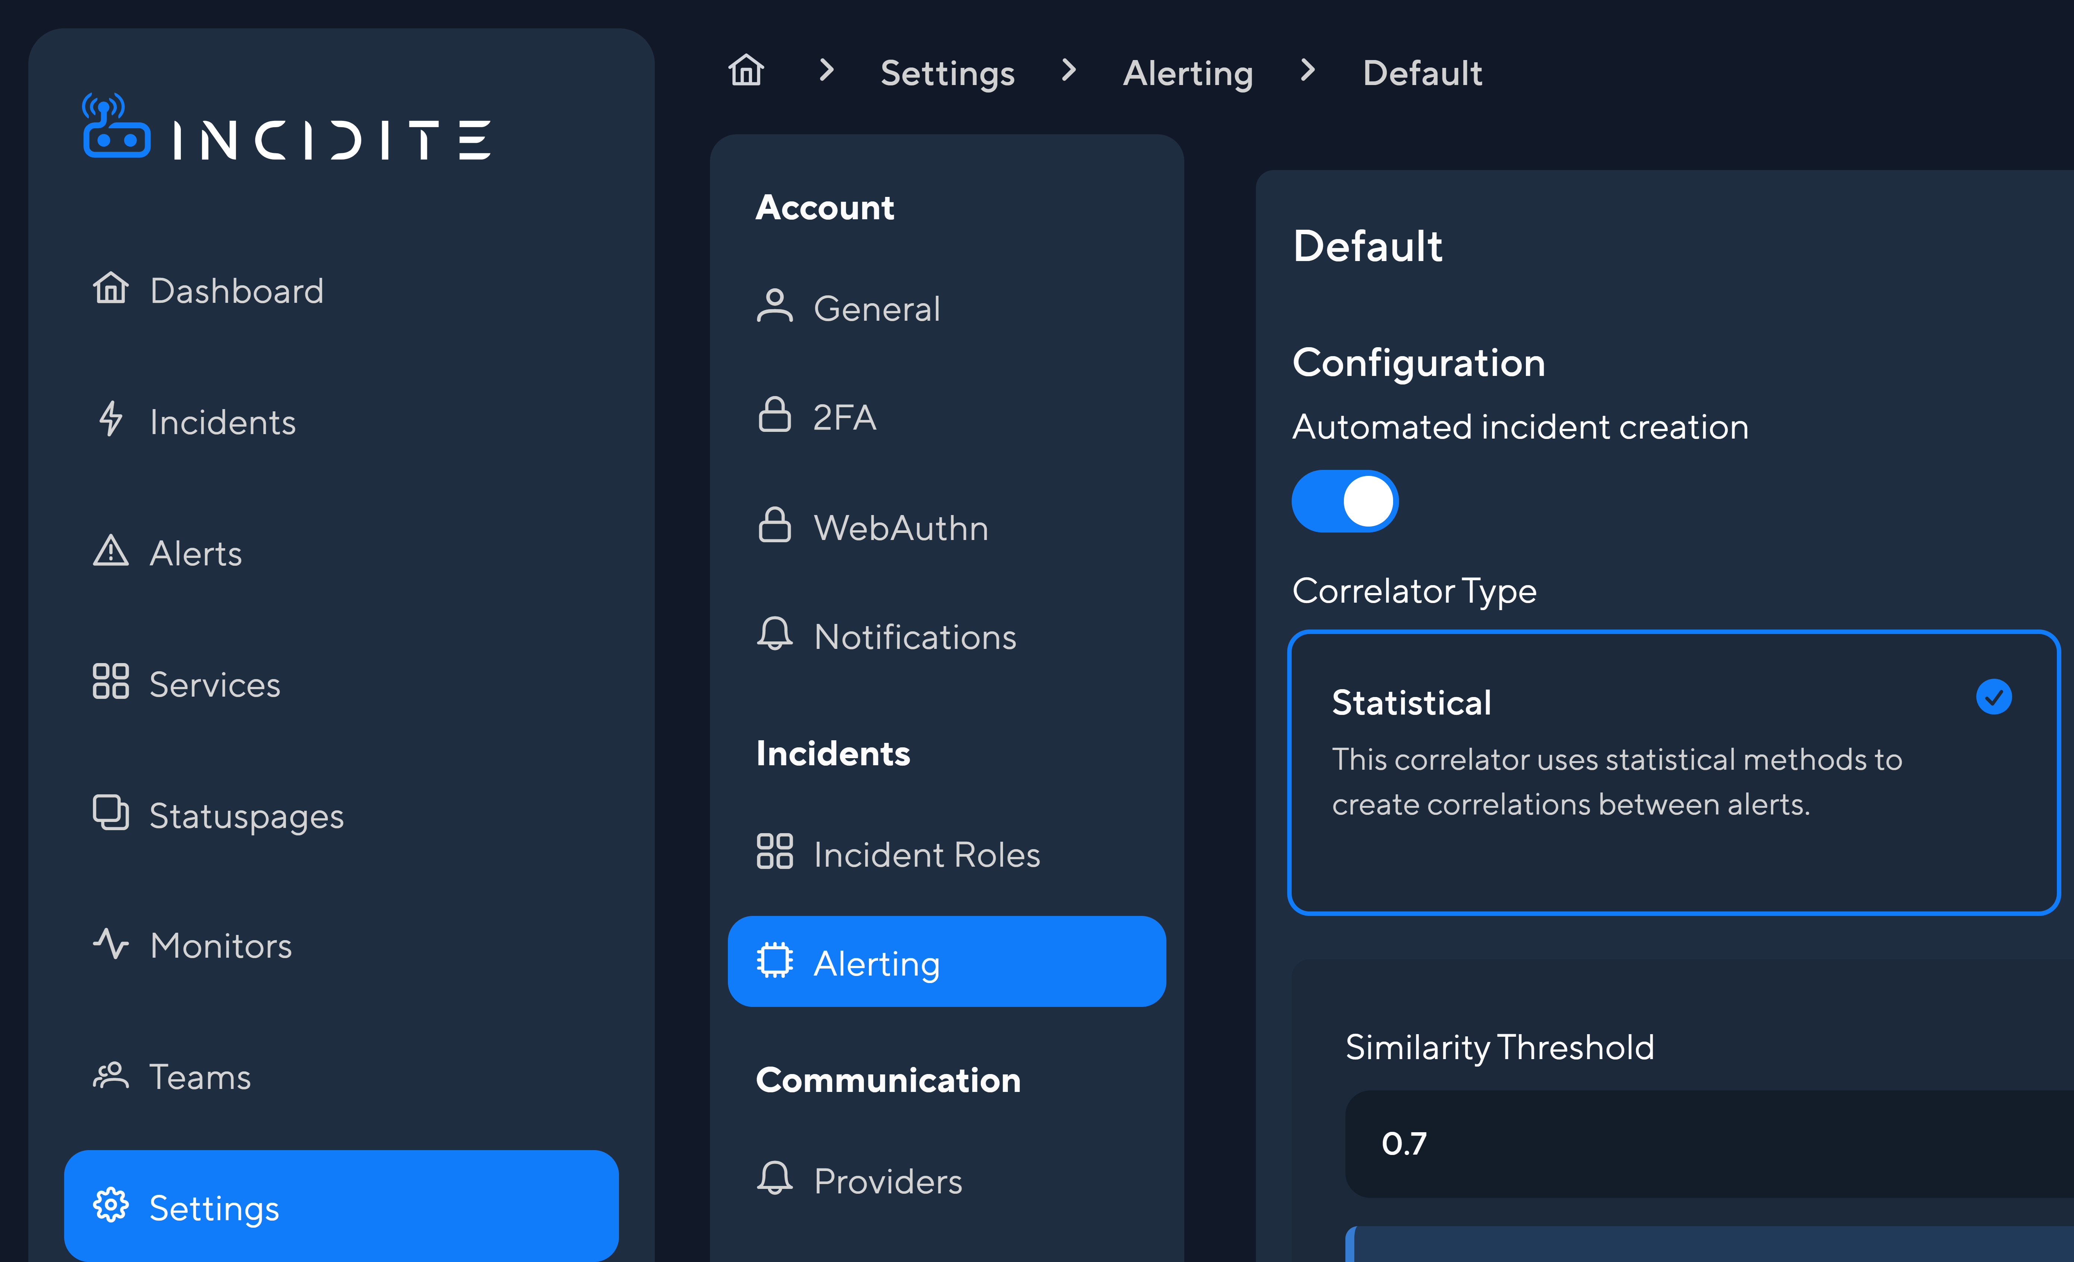Click the Notifications bell icon
The width and height of the screenshot is (2074, 1262).
[x=774, y=634]
